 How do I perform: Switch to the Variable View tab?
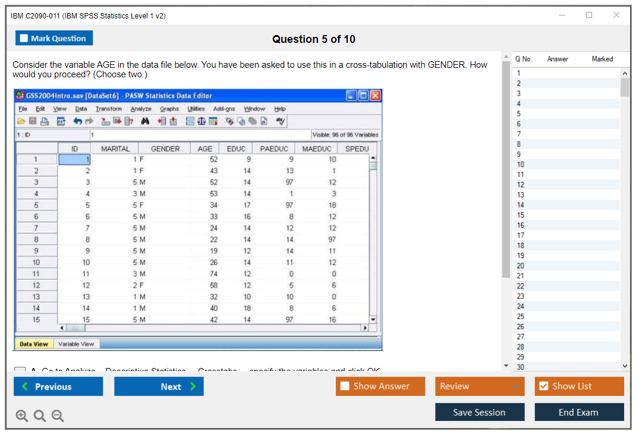coord(76,344)
